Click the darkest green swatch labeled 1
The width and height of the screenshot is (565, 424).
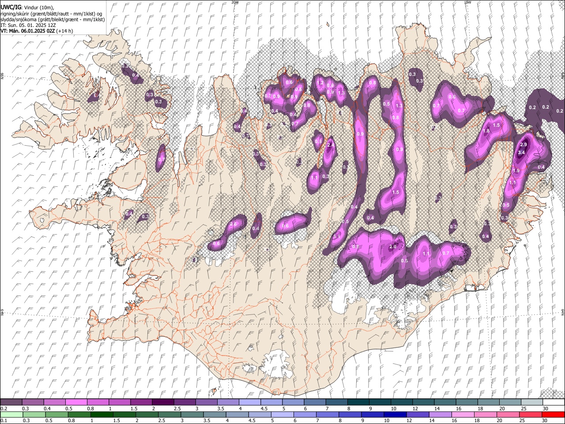point(102,415)
